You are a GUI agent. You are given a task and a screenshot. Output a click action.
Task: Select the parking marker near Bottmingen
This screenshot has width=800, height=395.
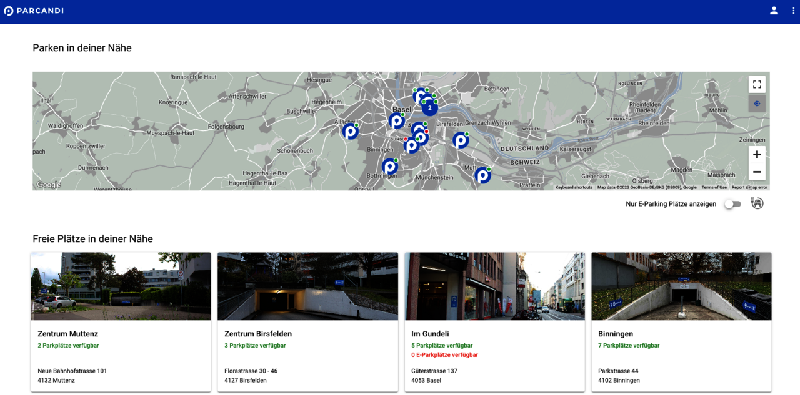[x=389, y=167]
